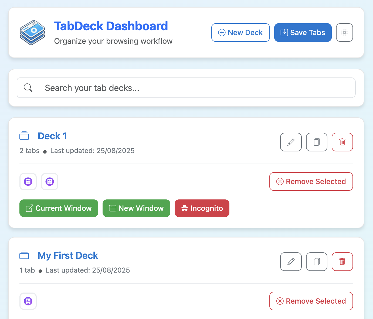Save the current browser tabs
Screen dimensions: 373x319
(303, 32)
